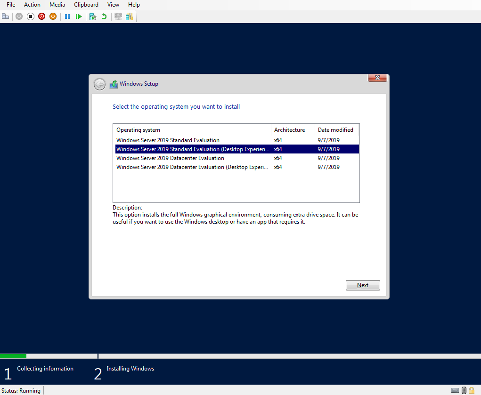Select Windows Server 2019 Standard Evaluation row
Image resolution: width=481 pixels, height=395 pixels.
point(237,140)
